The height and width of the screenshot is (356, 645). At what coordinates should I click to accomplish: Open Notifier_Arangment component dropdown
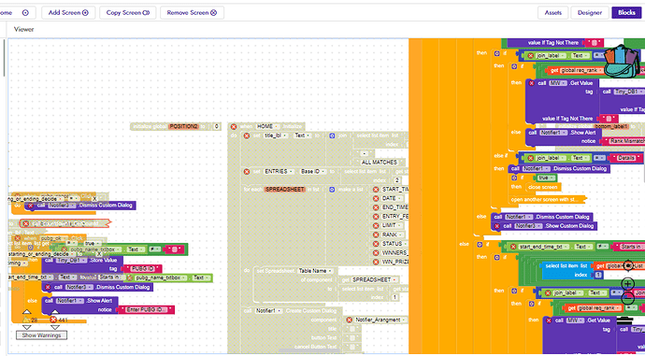click(380, 320)
